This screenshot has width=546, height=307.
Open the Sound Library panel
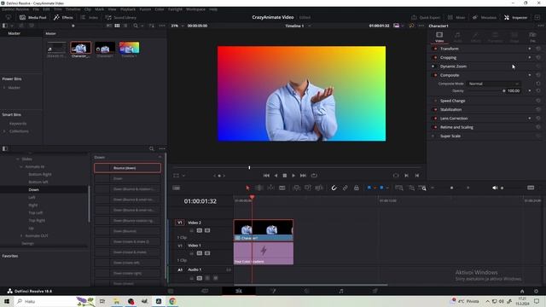point(121,17)
